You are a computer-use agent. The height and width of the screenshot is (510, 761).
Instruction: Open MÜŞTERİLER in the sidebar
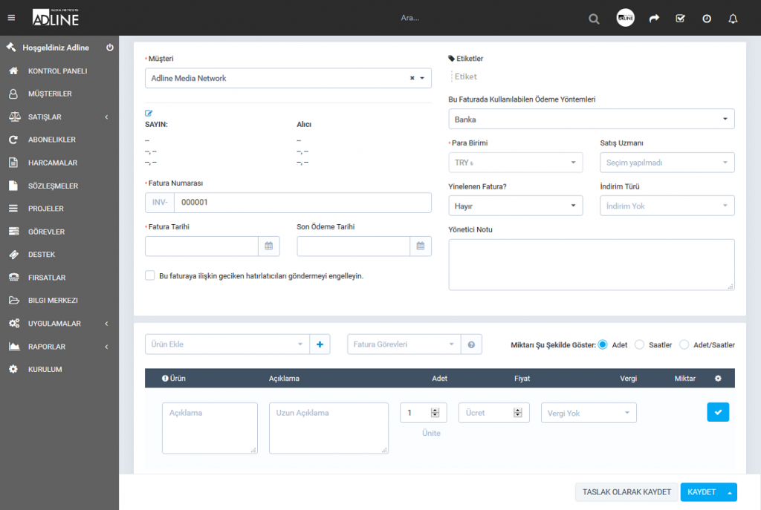click(50, 94)
